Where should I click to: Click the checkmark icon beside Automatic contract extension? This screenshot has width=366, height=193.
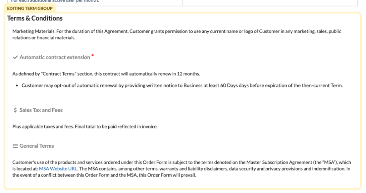tap(15, 57)
